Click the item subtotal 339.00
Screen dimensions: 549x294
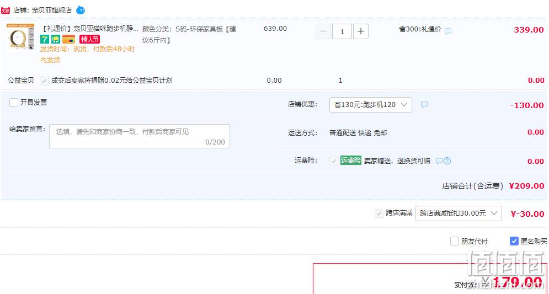529,30
